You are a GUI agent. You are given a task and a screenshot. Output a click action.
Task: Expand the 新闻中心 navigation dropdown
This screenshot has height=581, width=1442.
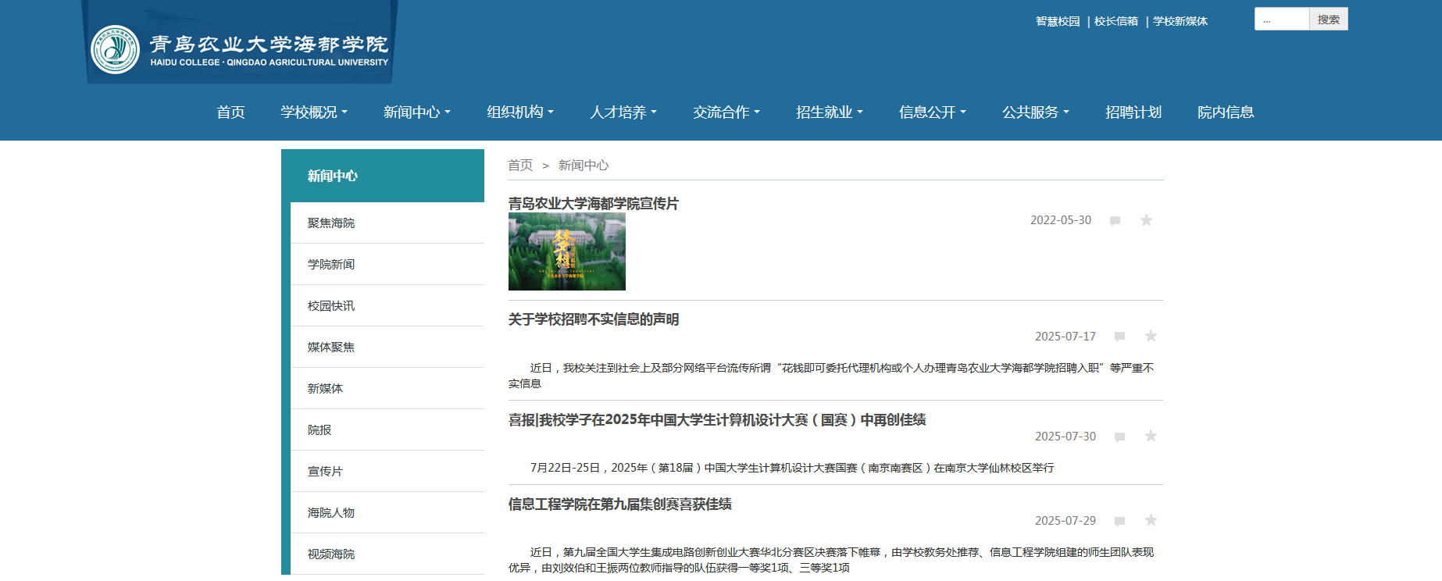point(417,112)
